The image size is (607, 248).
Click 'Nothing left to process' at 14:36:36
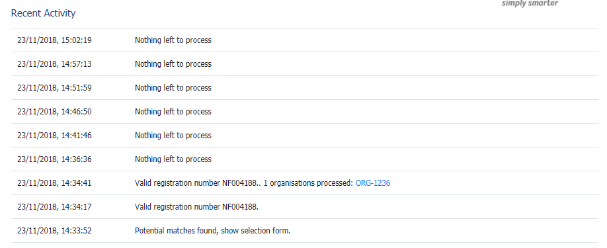(173, 159)
